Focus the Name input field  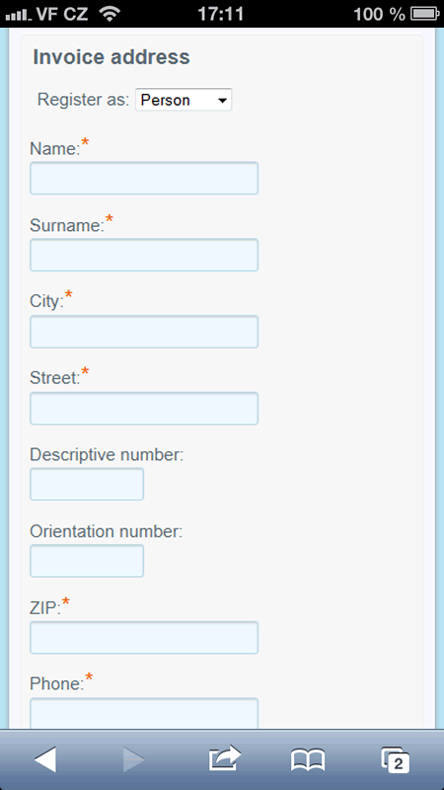click(144, 178)
